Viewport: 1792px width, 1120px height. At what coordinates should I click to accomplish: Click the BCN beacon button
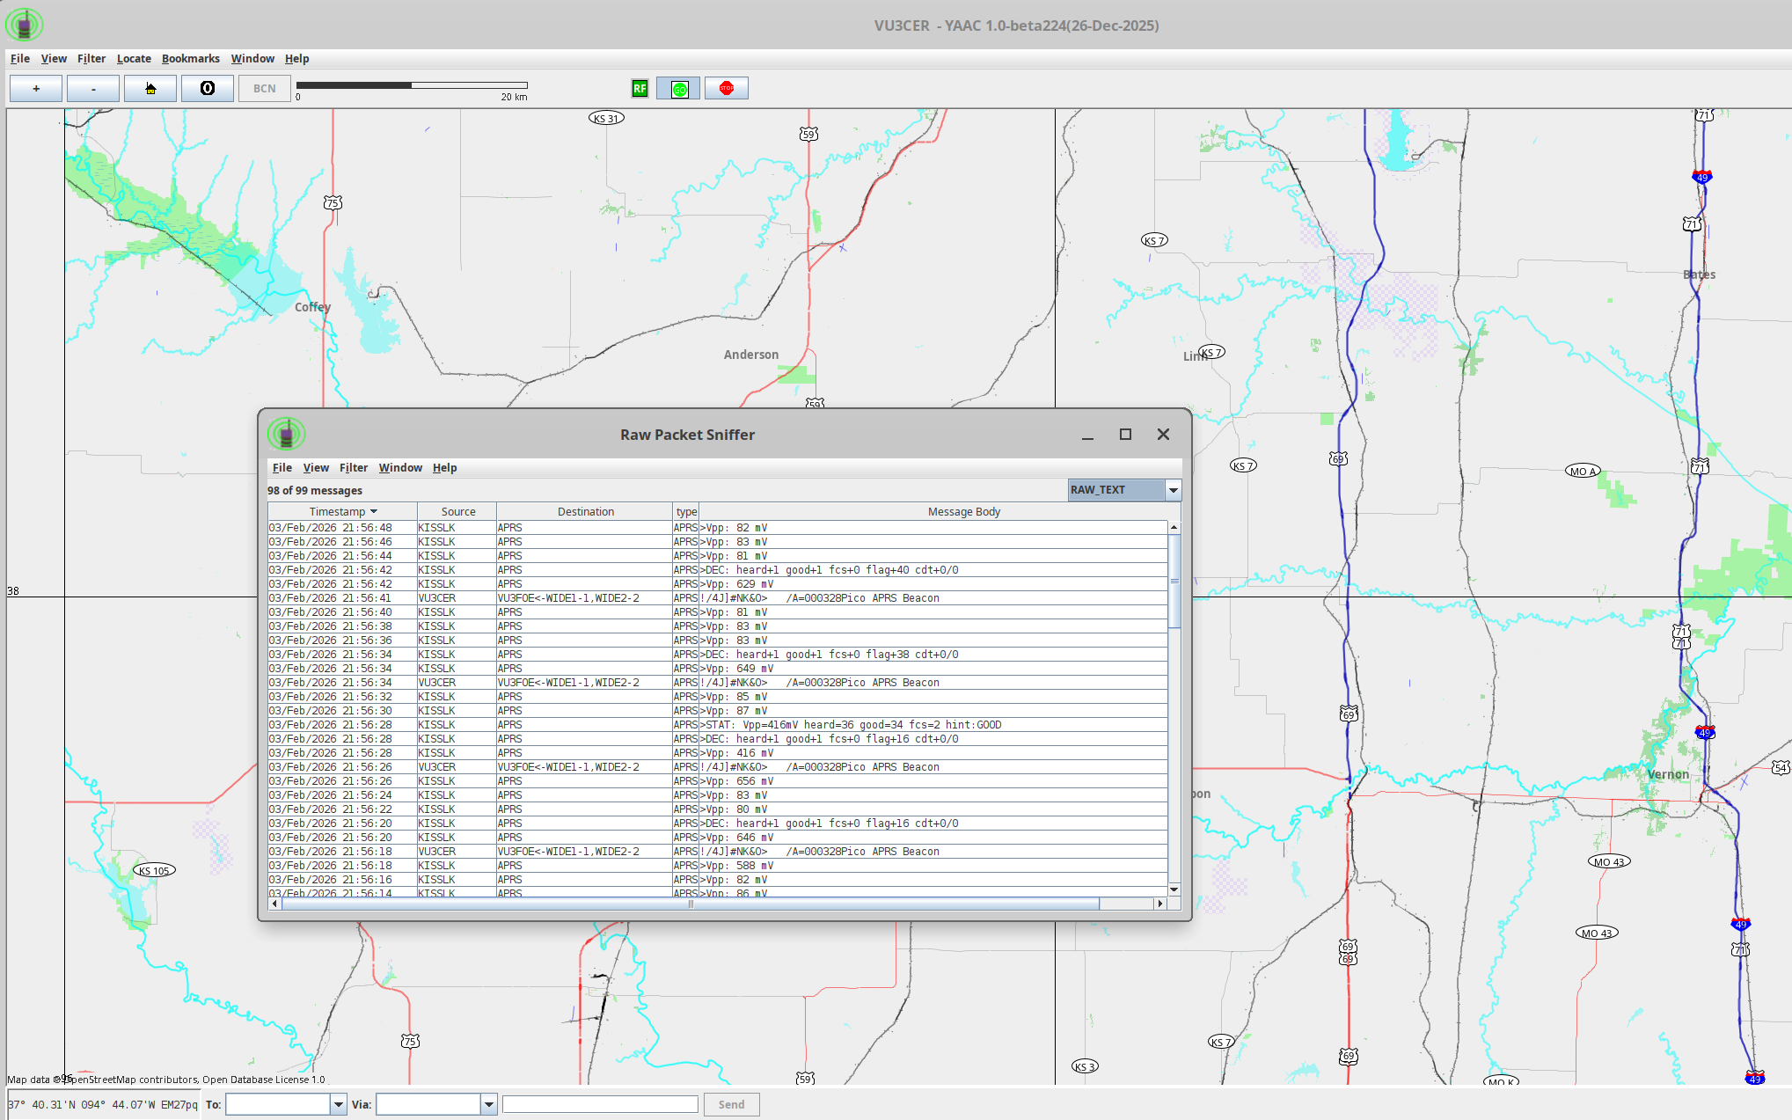coord(265,89)
